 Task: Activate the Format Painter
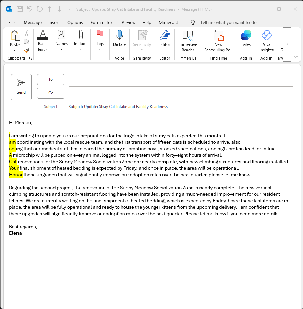point(27,50)
